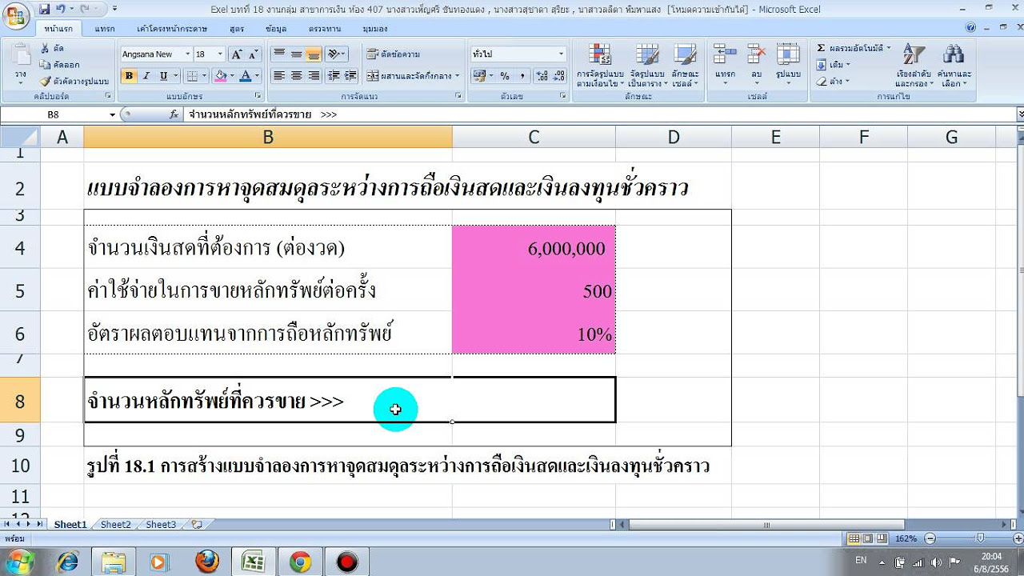Click the Fill button (เติม)
The image size is (1024, 576).
tap(834, 65)
